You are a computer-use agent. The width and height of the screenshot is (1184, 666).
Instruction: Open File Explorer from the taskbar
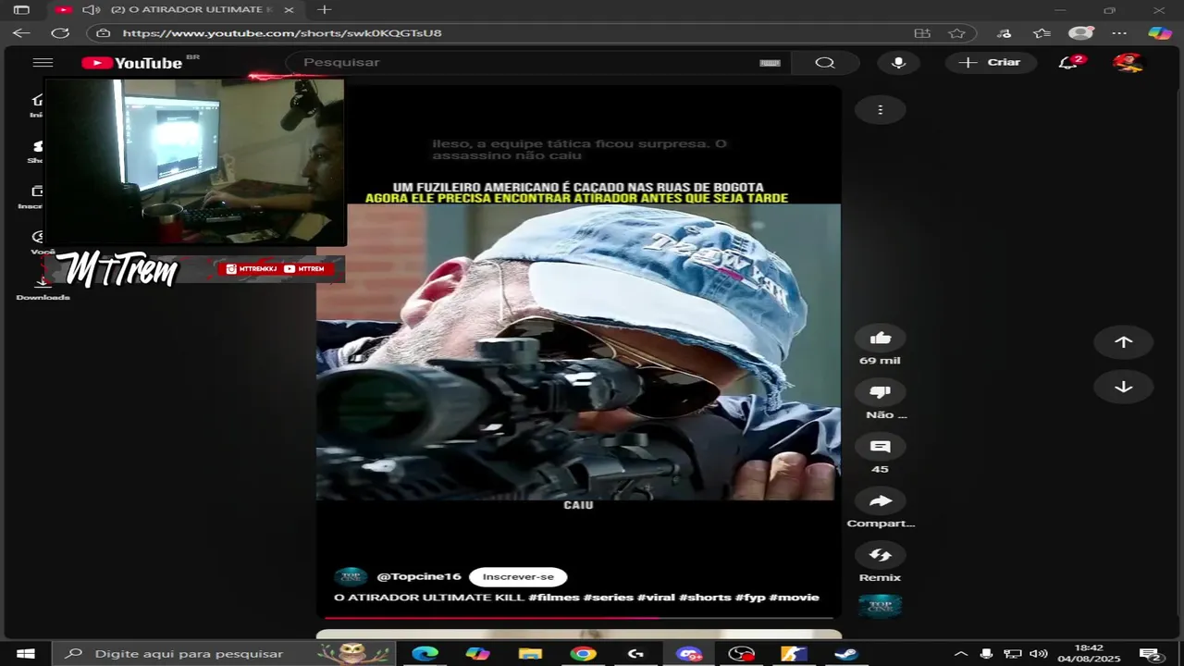pyautogui.click(x=530, y=654)
